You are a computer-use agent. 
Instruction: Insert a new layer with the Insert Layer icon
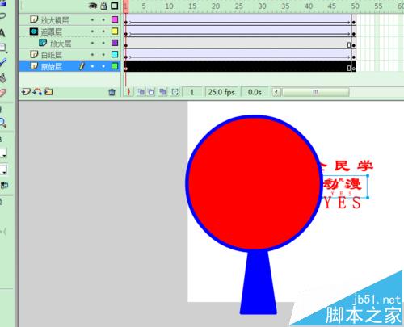tap(26, 92)
